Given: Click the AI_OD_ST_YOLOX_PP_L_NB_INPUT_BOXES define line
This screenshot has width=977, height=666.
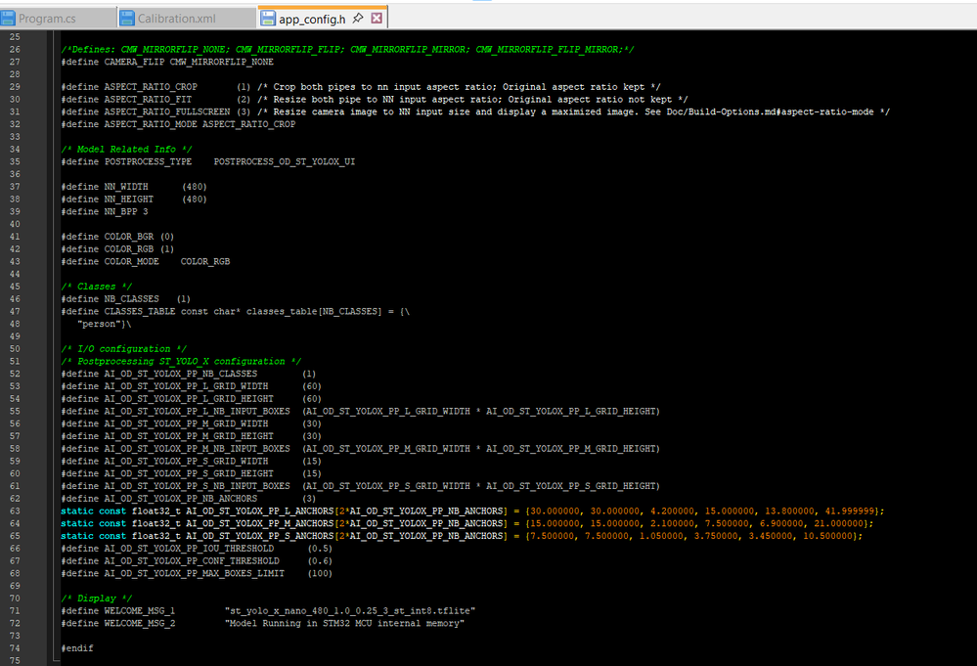Looking at the screenshot, I should point(360,411).
